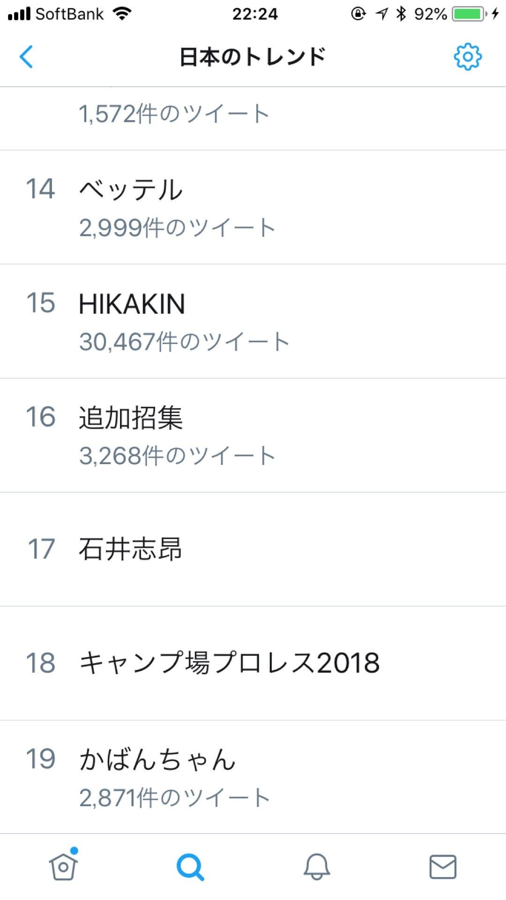Open the Notifications bell tab
506x900 pixels.
coord(317,866)
